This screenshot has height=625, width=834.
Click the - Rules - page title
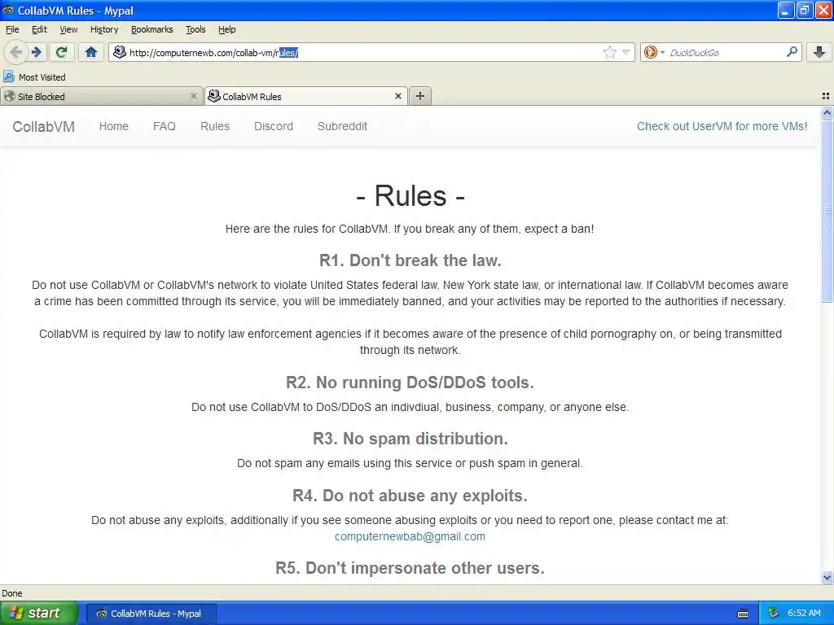click(x=410, y=195)
